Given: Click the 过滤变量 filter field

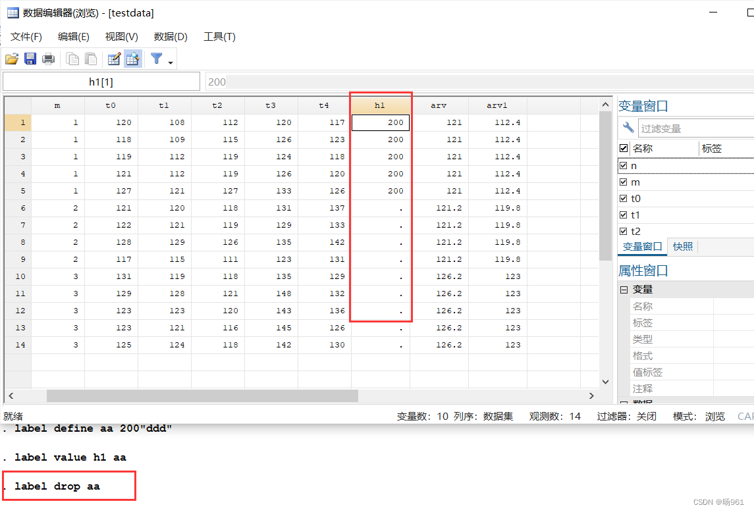Looking at the screenshot, I should pyautogui.click(x=696, y=128).
